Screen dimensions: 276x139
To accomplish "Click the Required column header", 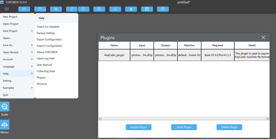I will pos(218,46).
